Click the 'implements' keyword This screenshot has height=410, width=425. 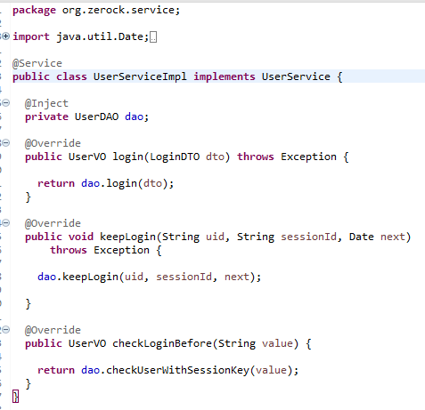click(x=225, y=76)
